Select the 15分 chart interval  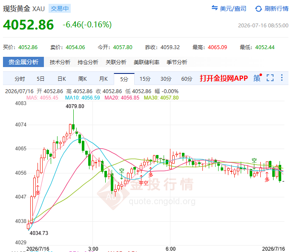tap(145, 79)
